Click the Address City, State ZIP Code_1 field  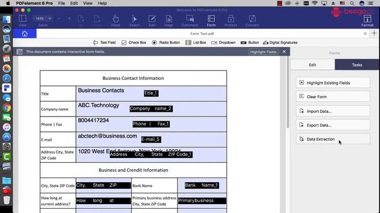click(151, 154)
